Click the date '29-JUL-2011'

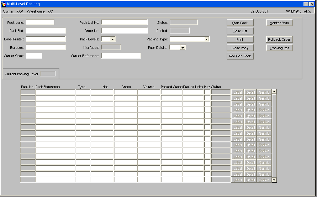pyautogui.click(x=260, y=11)
